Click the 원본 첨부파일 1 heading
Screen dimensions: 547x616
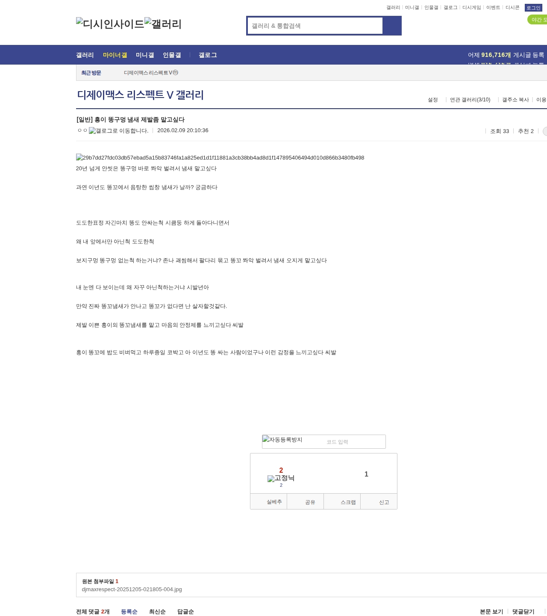coord(100,581)
